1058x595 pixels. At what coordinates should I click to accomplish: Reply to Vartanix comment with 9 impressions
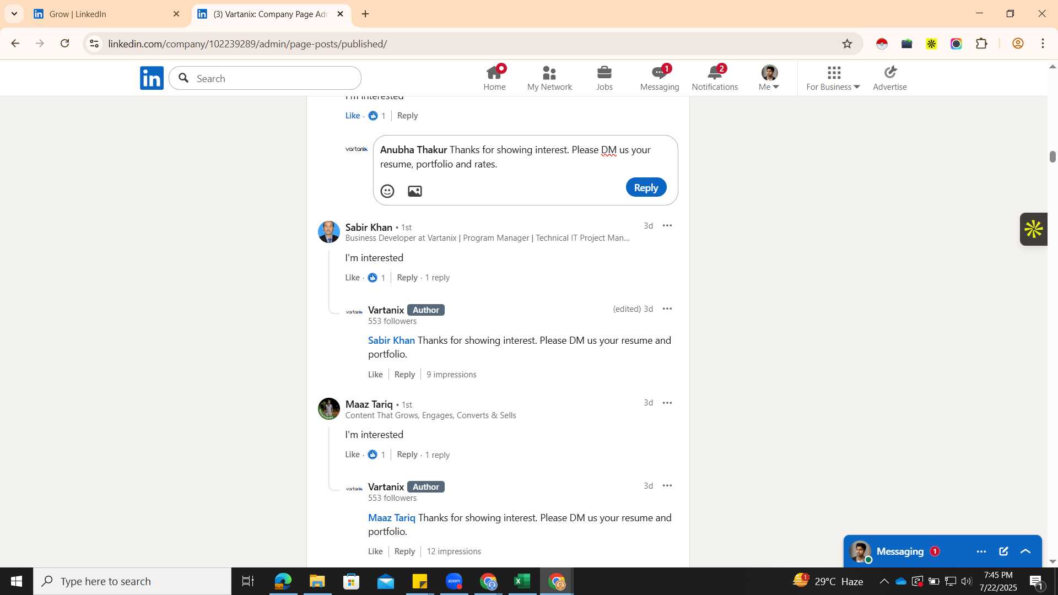[x=404, y=375]
